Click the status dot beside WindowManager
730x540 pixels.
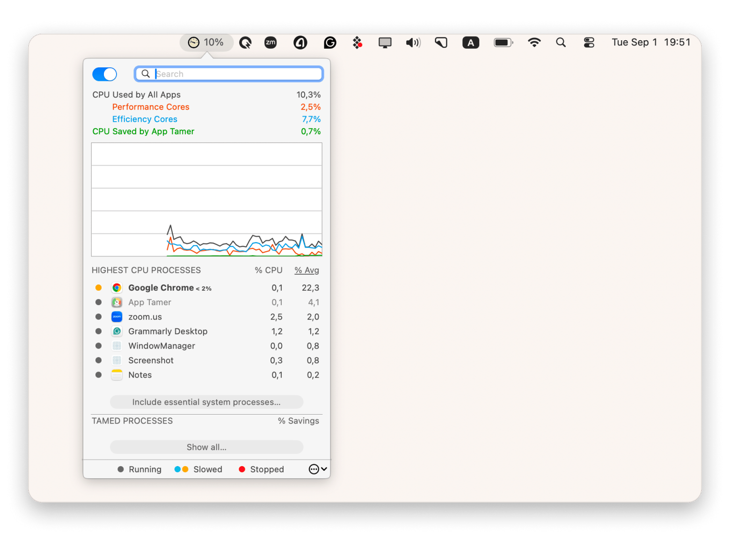pos(98,346)
